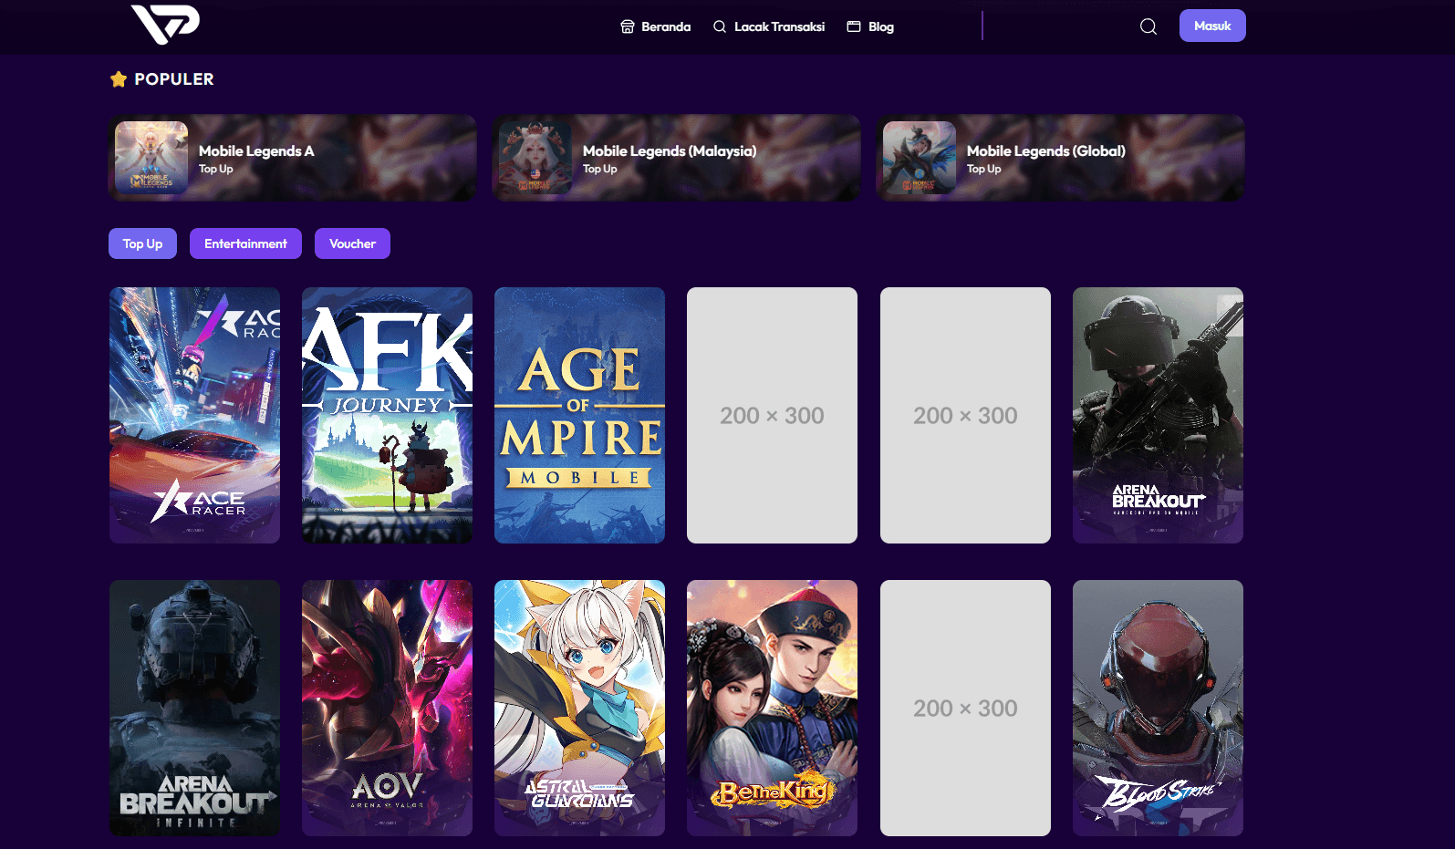Click the site logo in the header
This screenshot has height=849, width=1455.
tap(165, 24)
